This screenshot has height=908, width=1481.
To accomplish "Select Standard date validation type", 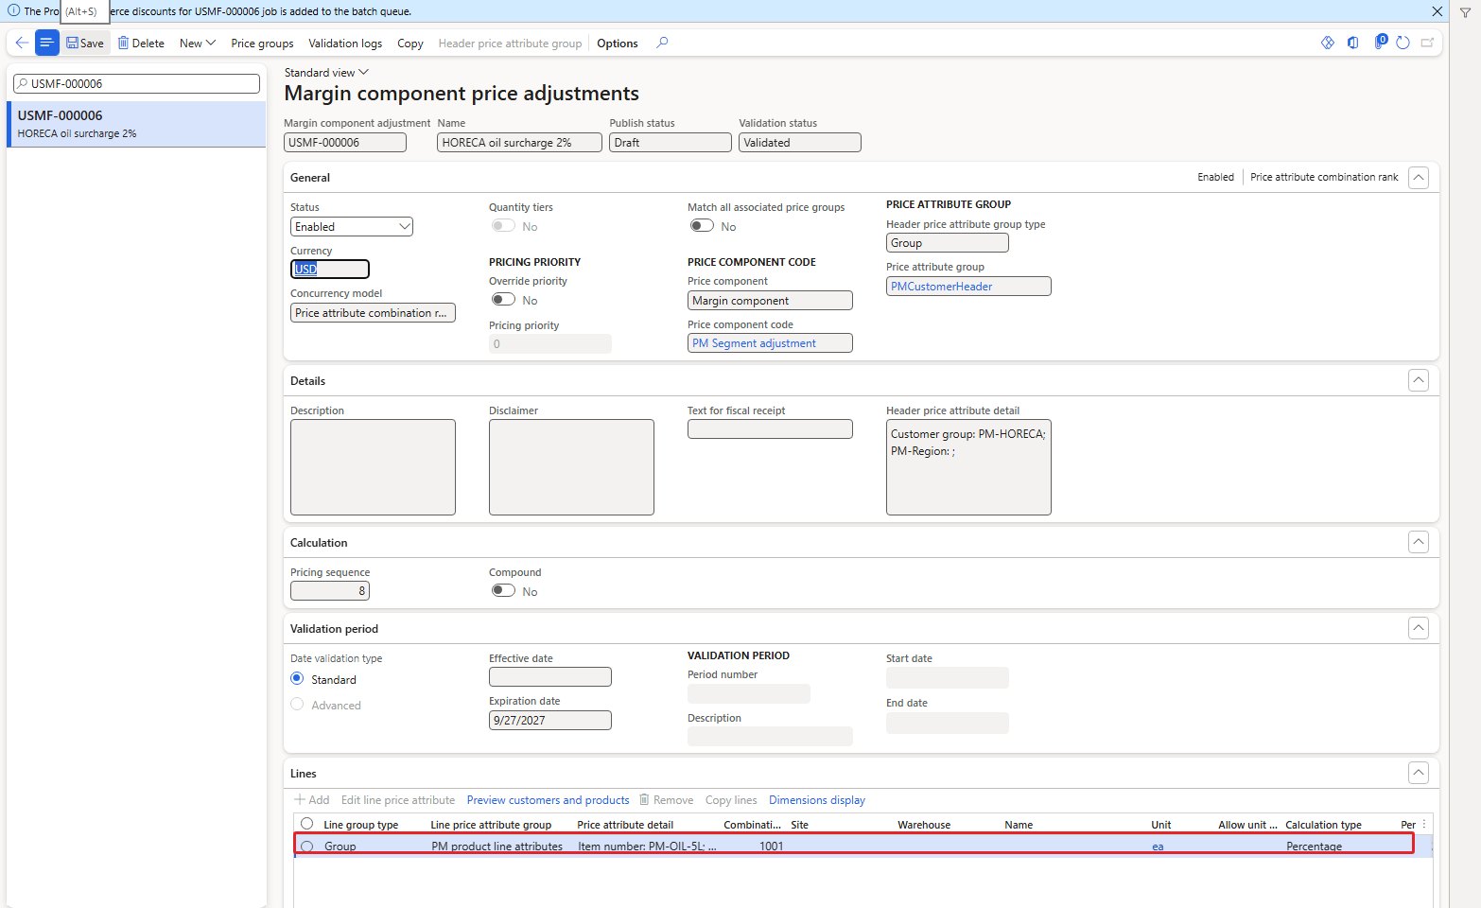I will click(x=297, y=679).
